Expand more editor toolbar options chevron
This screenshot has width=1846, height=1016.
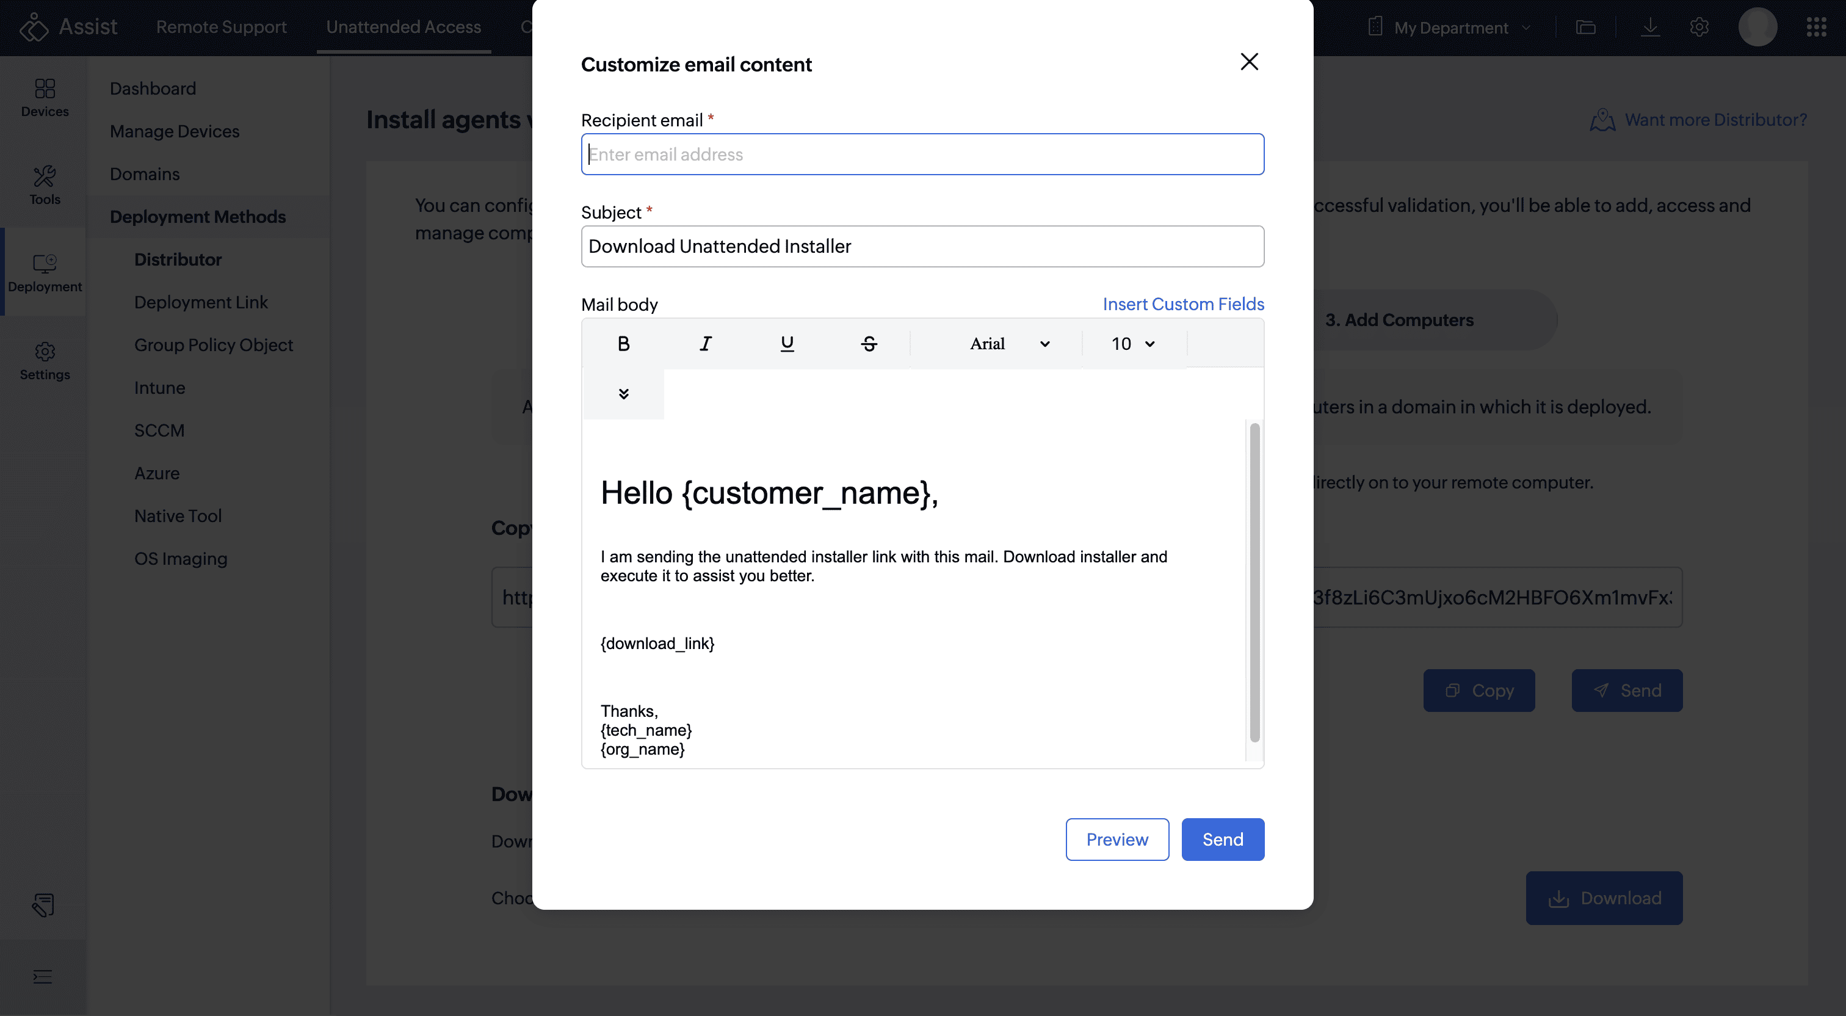tap(623, 394)
